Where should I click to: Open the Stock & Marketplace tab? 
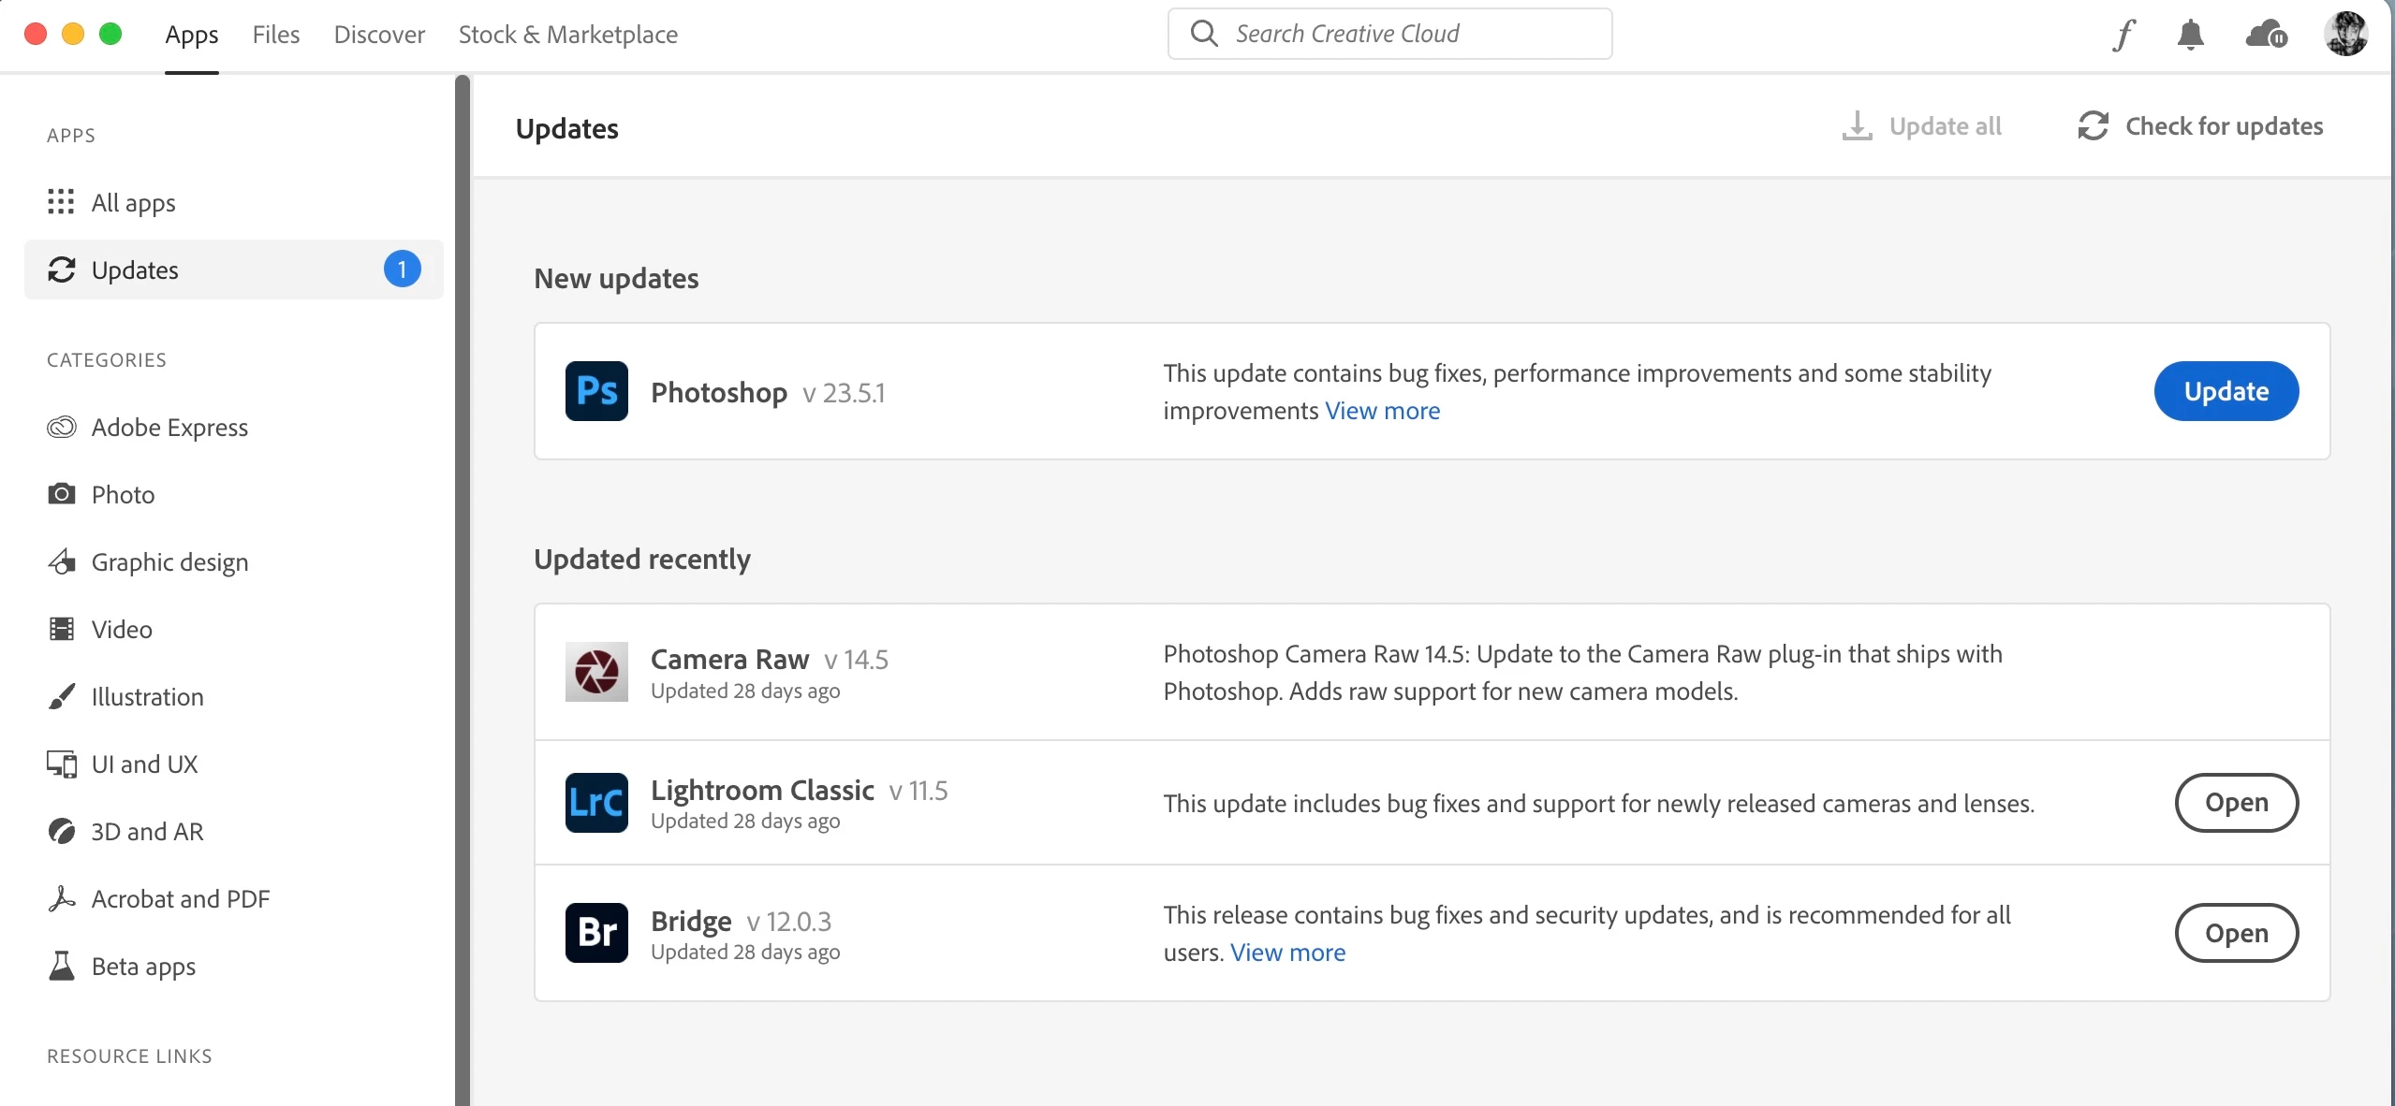point(567,35)
